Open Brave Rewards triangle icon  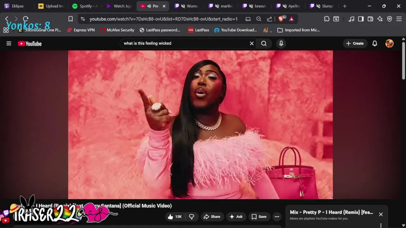(291, 19)
